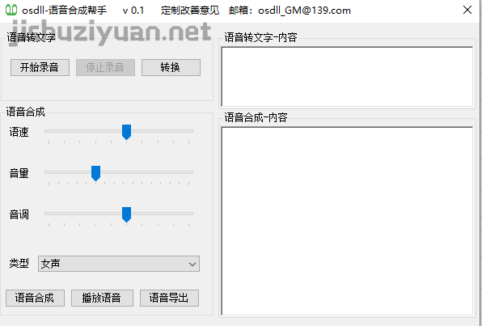Start recording with 开始录音 button
This screenshot has height=326, width=482.
[x=40, y=67]
